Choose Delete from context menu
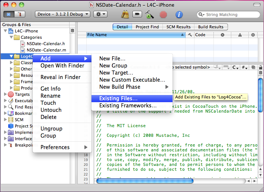 pos(62,117)
